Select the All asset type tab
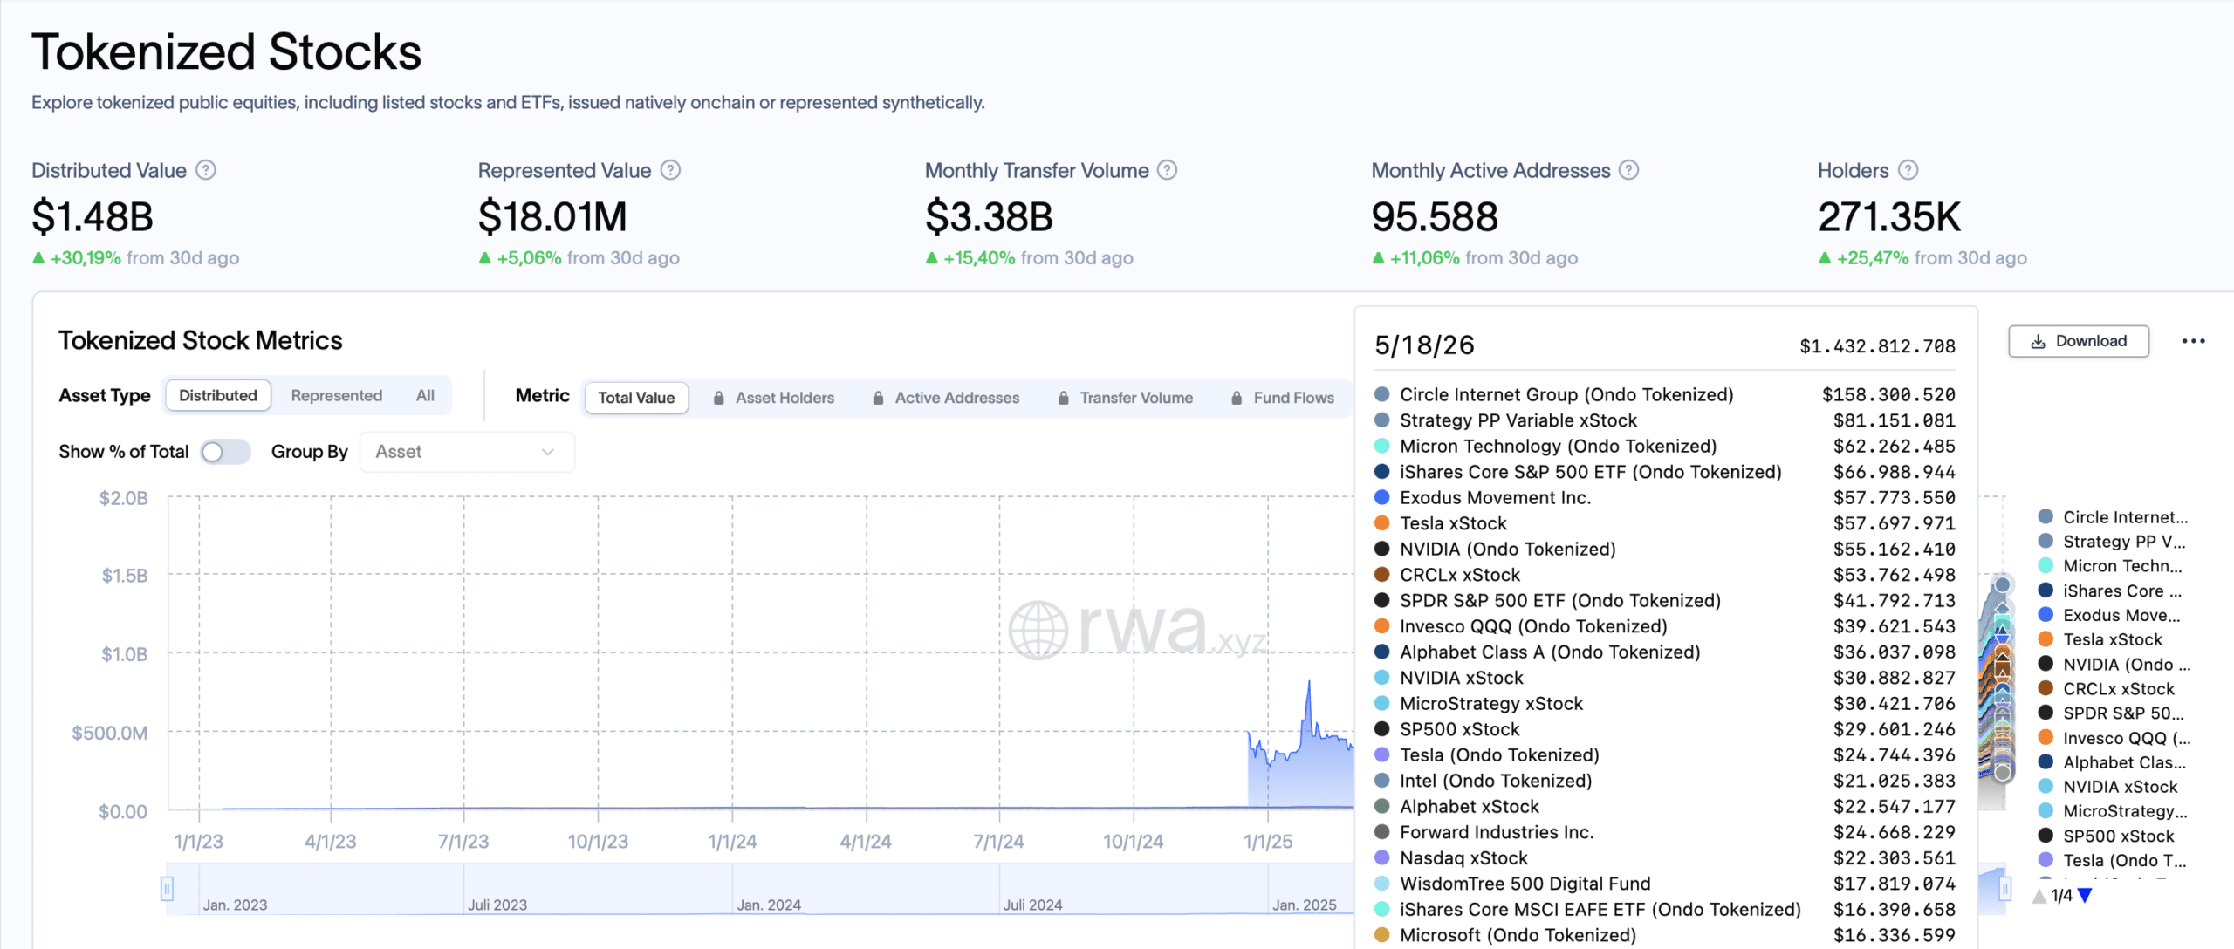 pos(425,395)
